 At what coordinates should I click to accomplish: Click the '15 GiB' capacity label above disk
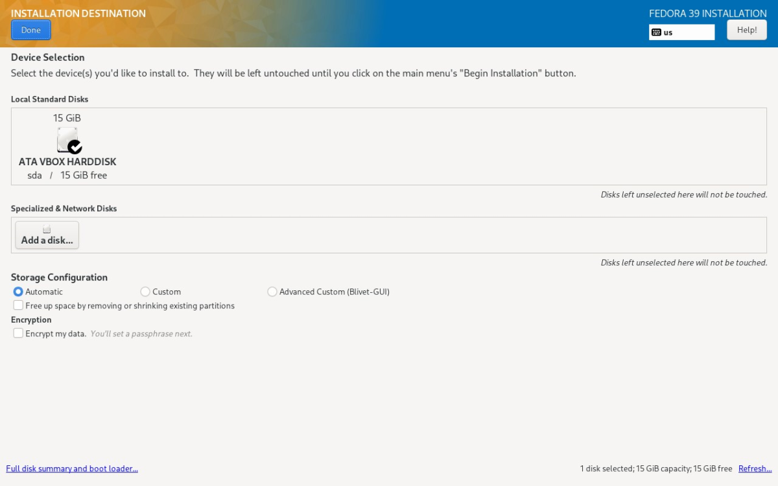[67, 118]
